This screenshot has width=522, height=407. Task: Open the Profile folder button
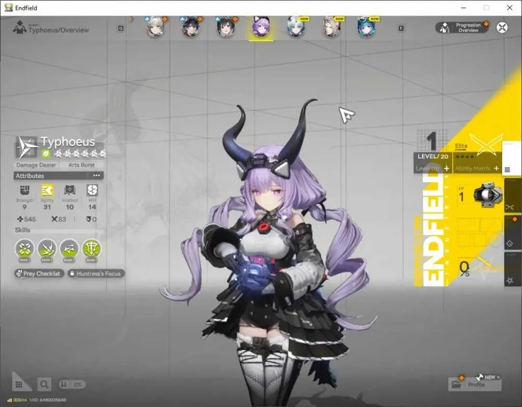(x=474, y=385)
